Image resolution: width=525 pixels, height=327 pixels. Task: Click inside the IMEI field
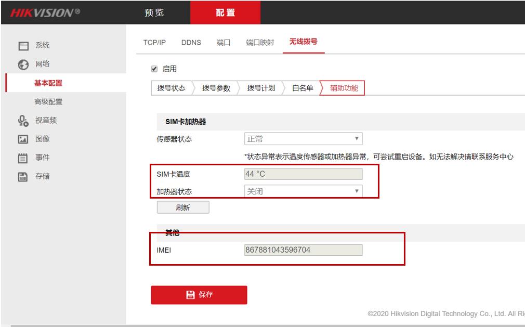pos(301,251)
